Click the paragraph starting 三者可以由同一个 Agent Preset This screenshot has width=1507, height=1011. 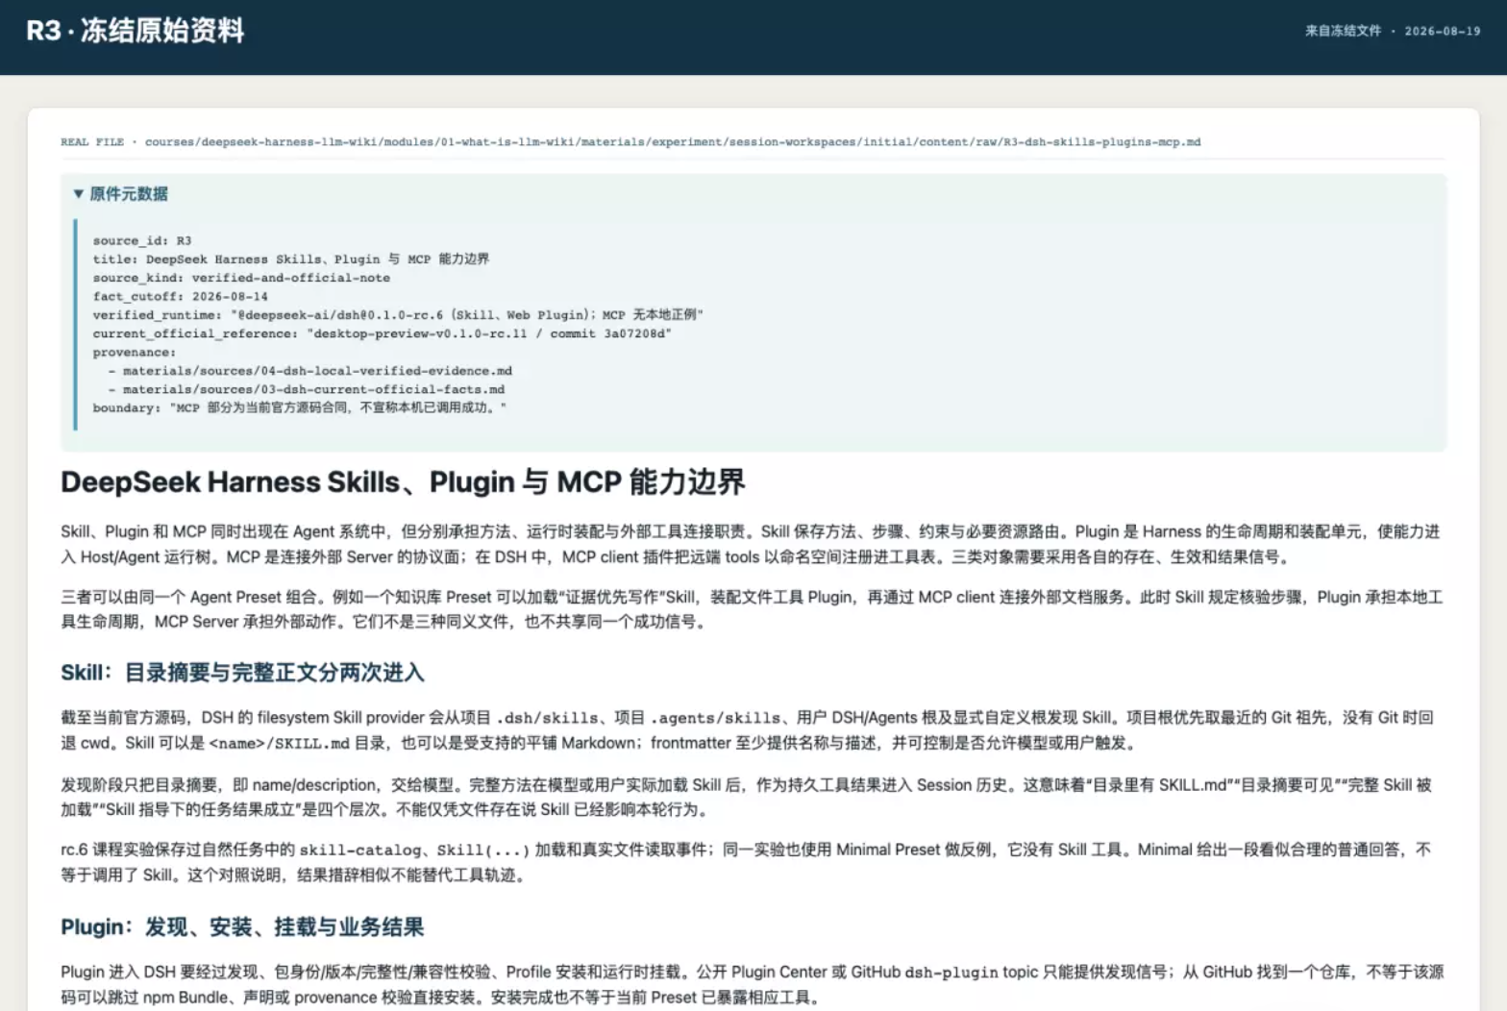753,609
